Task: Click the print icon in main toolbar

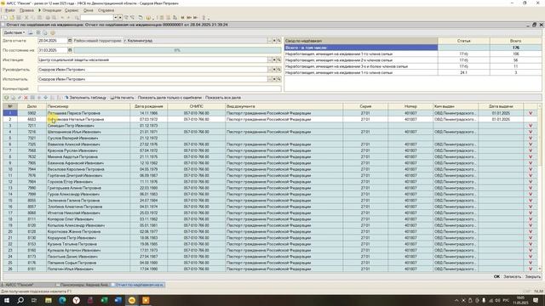Action: [48, 17]
